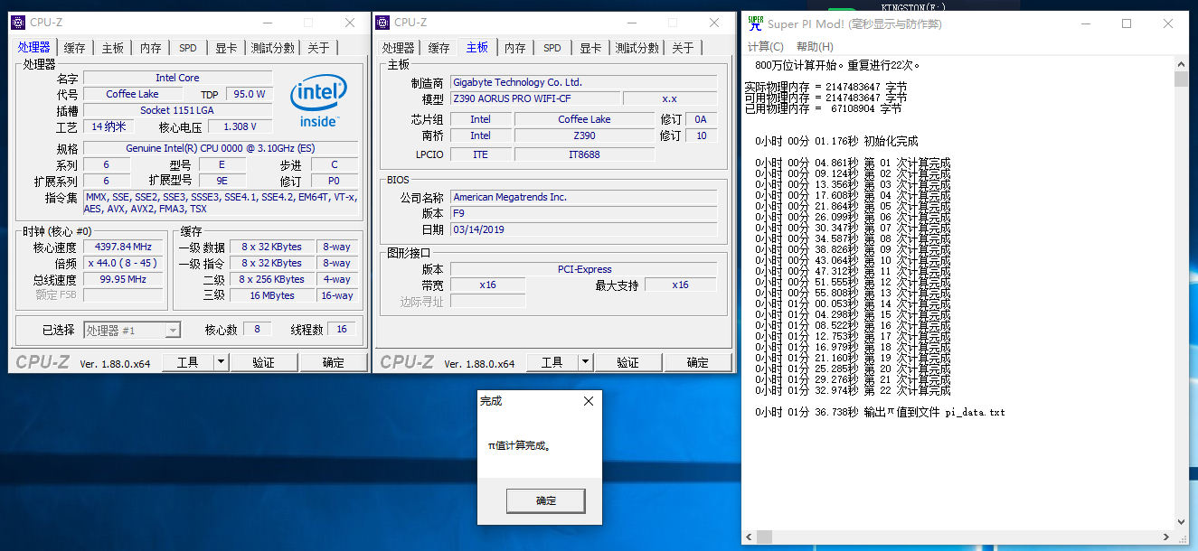This screenshot has height=551, width=1198.
Task: Click the 800万位计算开始 header line
Action: coord(837,65)
